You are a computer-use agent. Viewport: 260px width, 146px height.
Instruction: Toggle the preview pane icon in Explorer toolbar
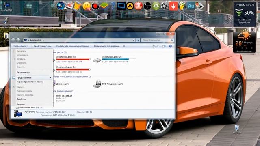click(164, 46)
